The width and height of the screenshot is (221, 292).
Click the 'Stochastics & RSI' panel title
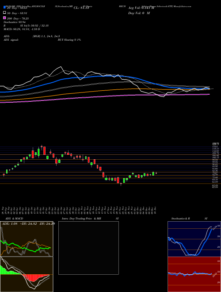tap(189, 219)
